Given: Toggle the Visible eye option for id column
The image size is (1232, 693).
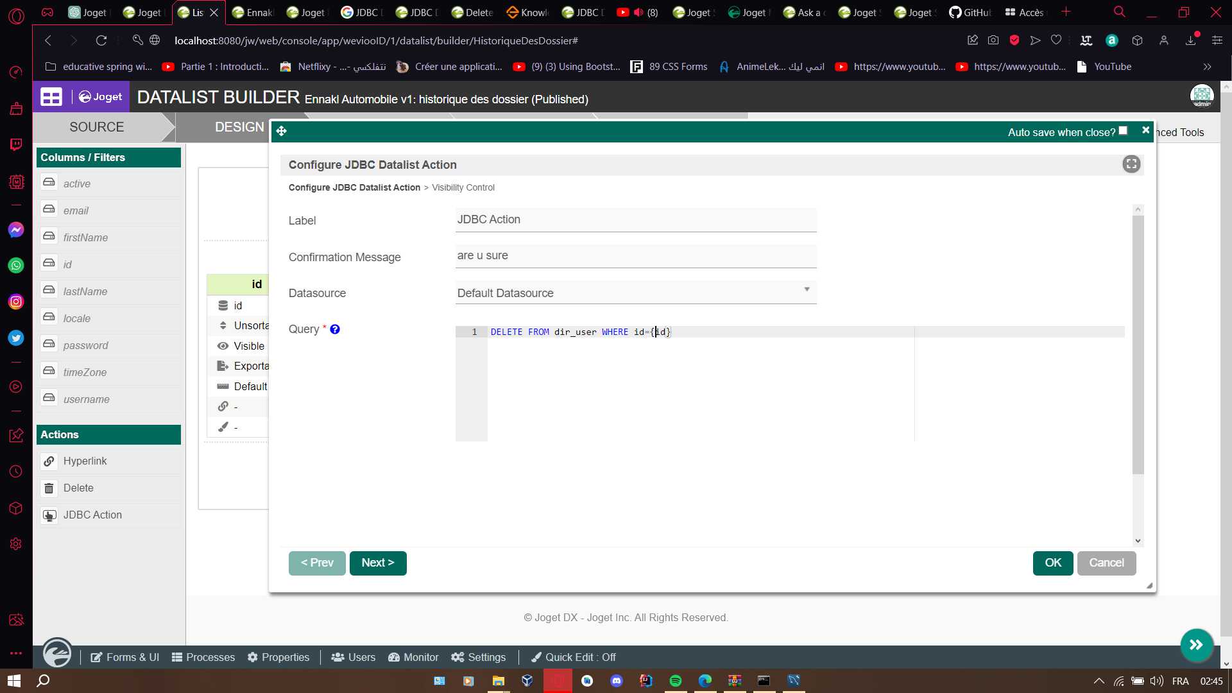Looking at the screenshot, I should [x=223, y=346].
